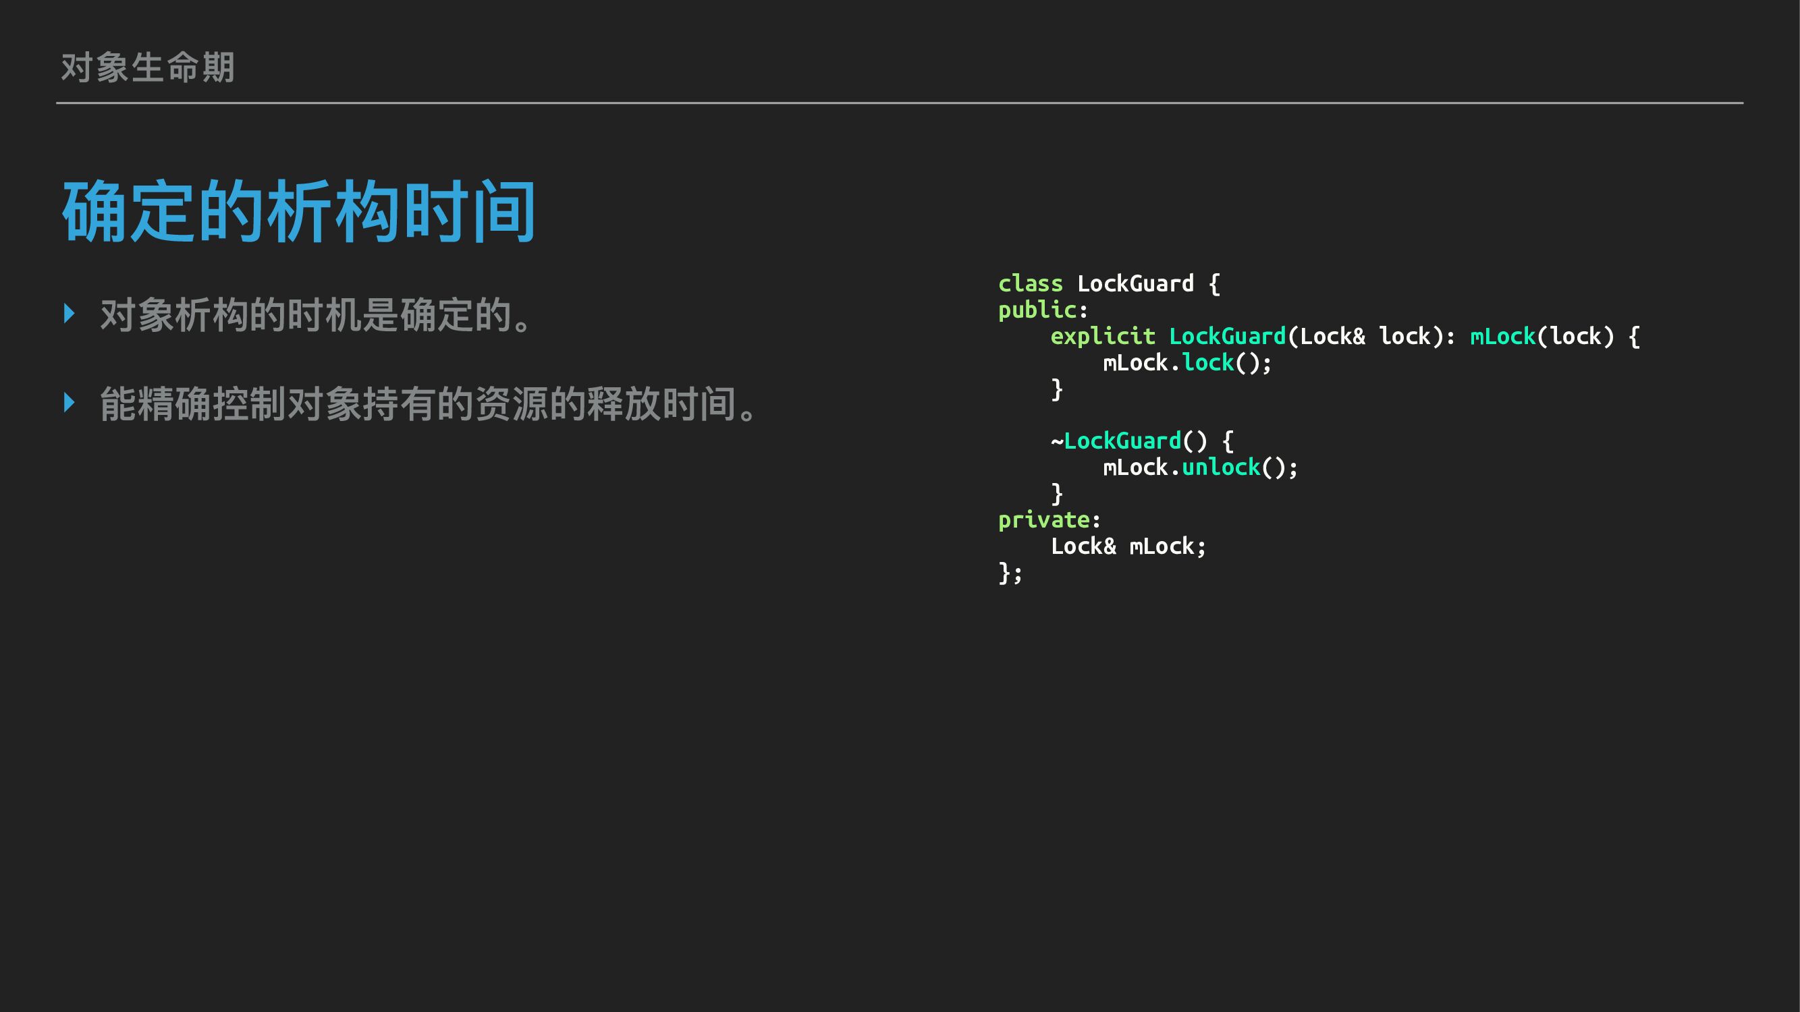Click the 'public:' access specifier

[1043, 310]
